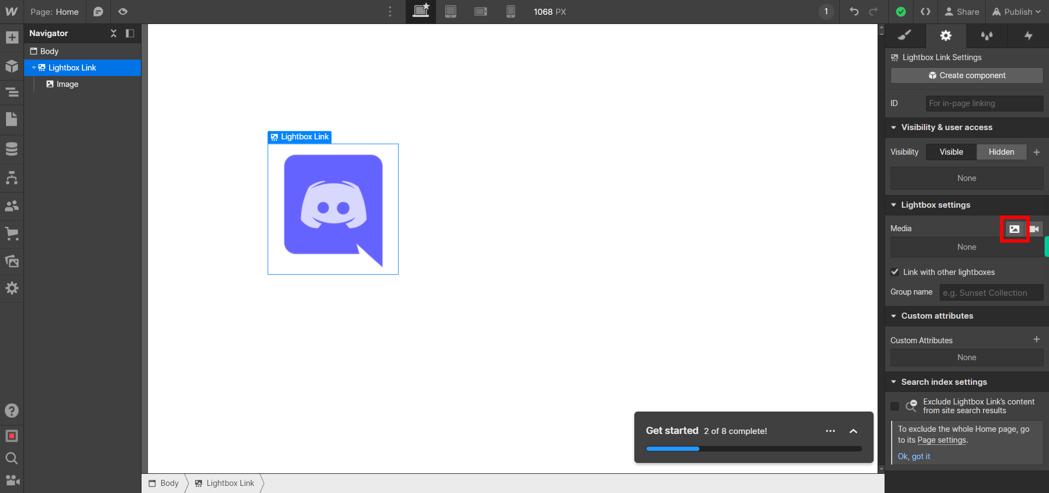Switch to the Style brush tab
The height and width of the screenshot is (493, 1049).
point(905,36)
